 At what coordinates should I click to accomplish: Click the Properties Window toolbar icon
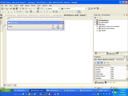tap(92, 9)
